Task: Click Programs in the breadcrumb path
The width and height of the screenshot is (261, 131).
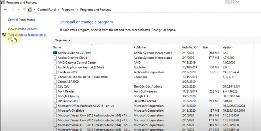Action: [68, 10]
